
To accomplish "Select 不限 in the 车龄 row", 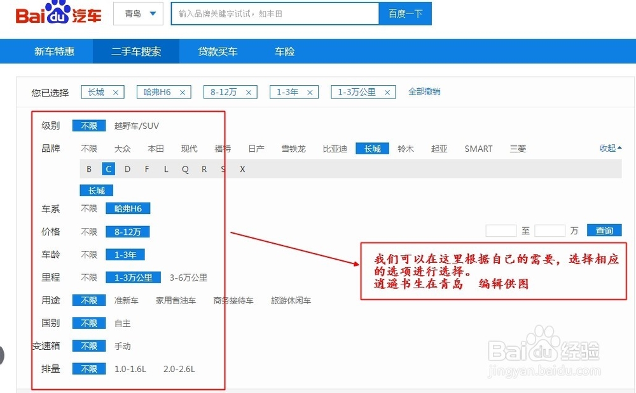I will tap(89, 255).
